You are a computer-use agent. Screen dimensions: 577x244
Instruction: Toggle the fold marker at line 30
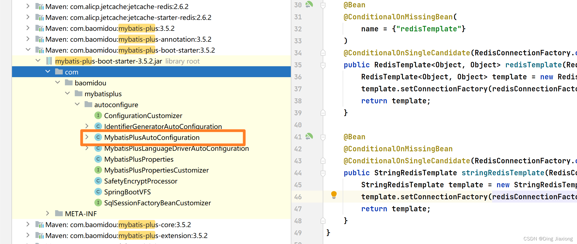pyautogui.click(x=323, y=5)
